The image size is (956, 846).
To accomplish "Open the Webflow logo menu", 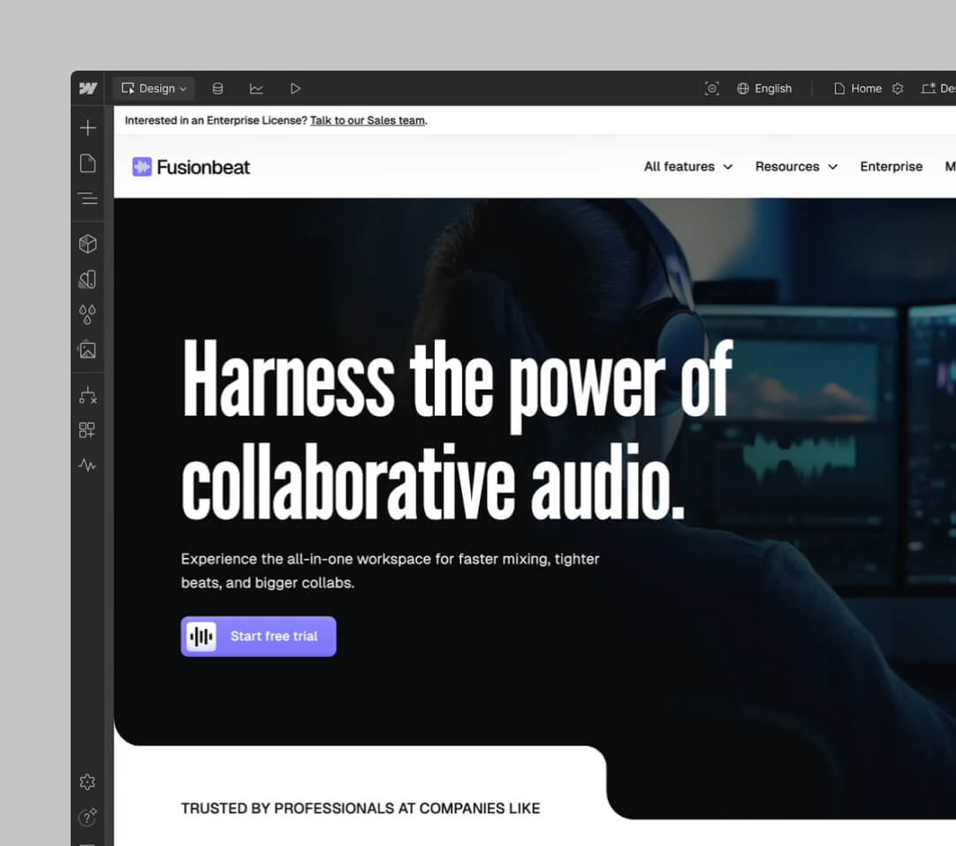I will [88, 88].
